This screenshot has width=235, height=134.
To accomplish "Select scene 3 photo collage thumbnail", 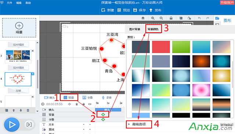I will pyautogui.click(x=18, y=56).
